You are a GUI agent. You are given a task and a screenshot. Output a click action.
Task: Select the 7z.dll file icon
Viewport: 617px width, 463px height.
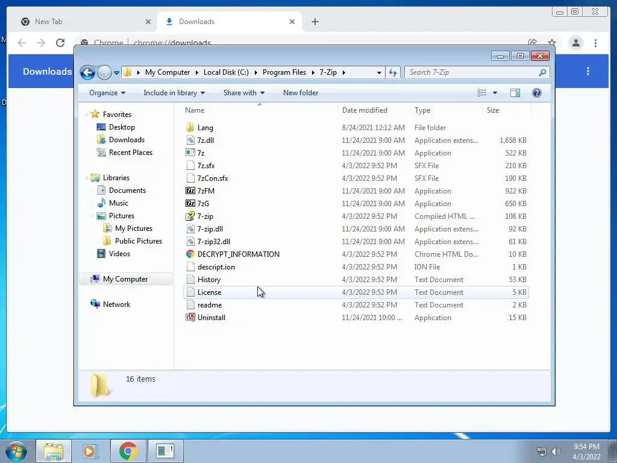click(x=190, y=140)
